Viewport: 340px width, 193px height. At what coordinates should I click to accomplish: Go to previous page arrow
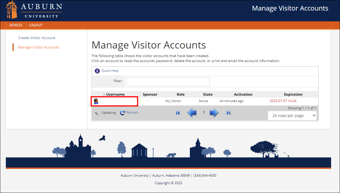tap(192, 113)
